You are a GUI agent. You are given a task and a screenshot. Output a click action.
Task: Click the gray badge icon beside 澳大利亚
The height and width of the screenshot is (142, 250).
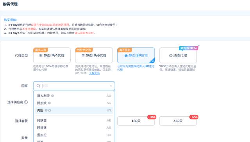[52, 96]
